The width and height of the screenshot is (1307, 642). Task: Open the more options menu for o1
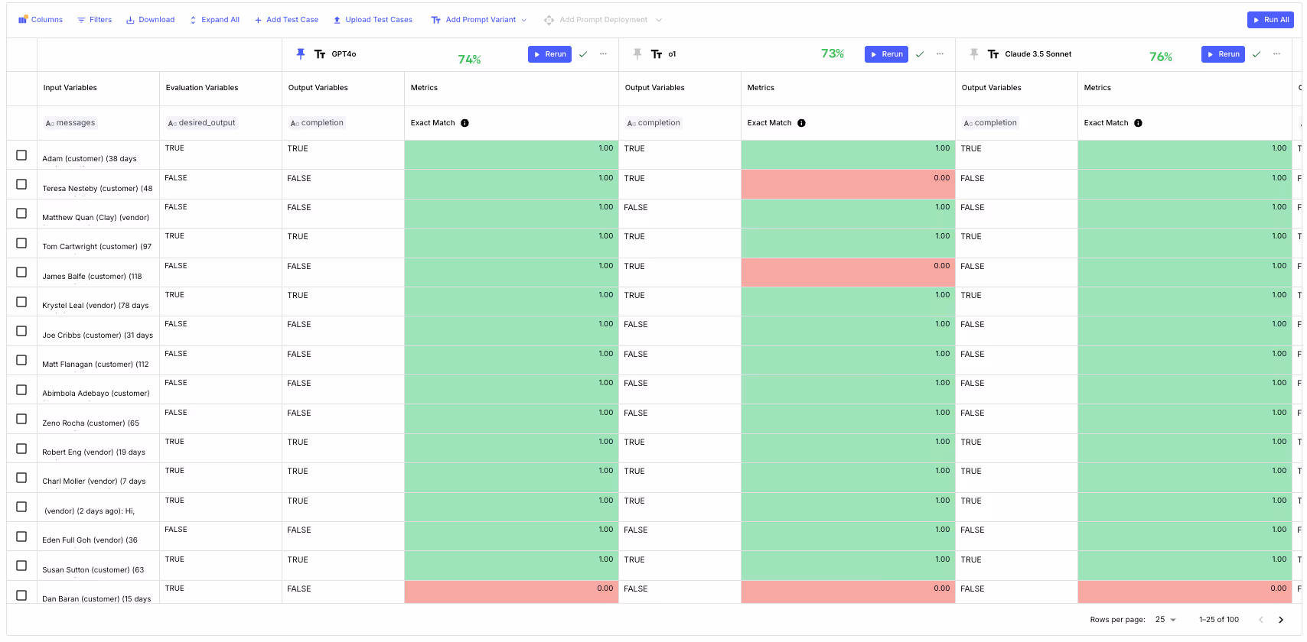coord(940,54)
